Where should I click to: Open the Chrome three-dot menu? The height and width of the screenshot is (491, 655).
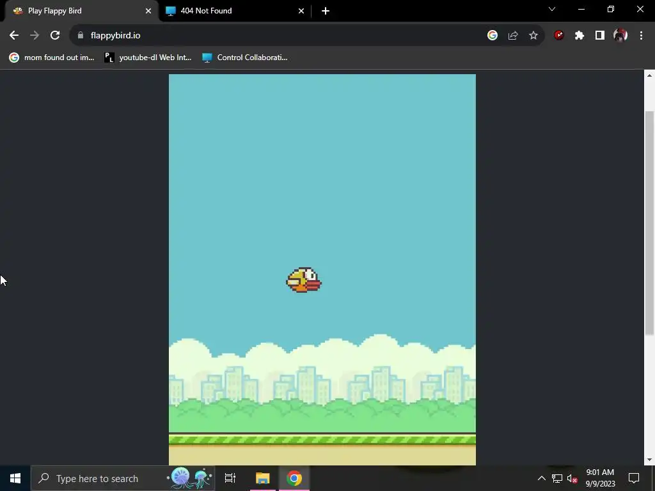(641, 36)
